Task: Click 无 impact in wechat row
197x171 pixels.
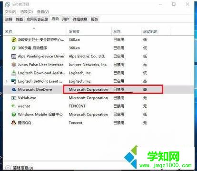Action: click(145, 106)
